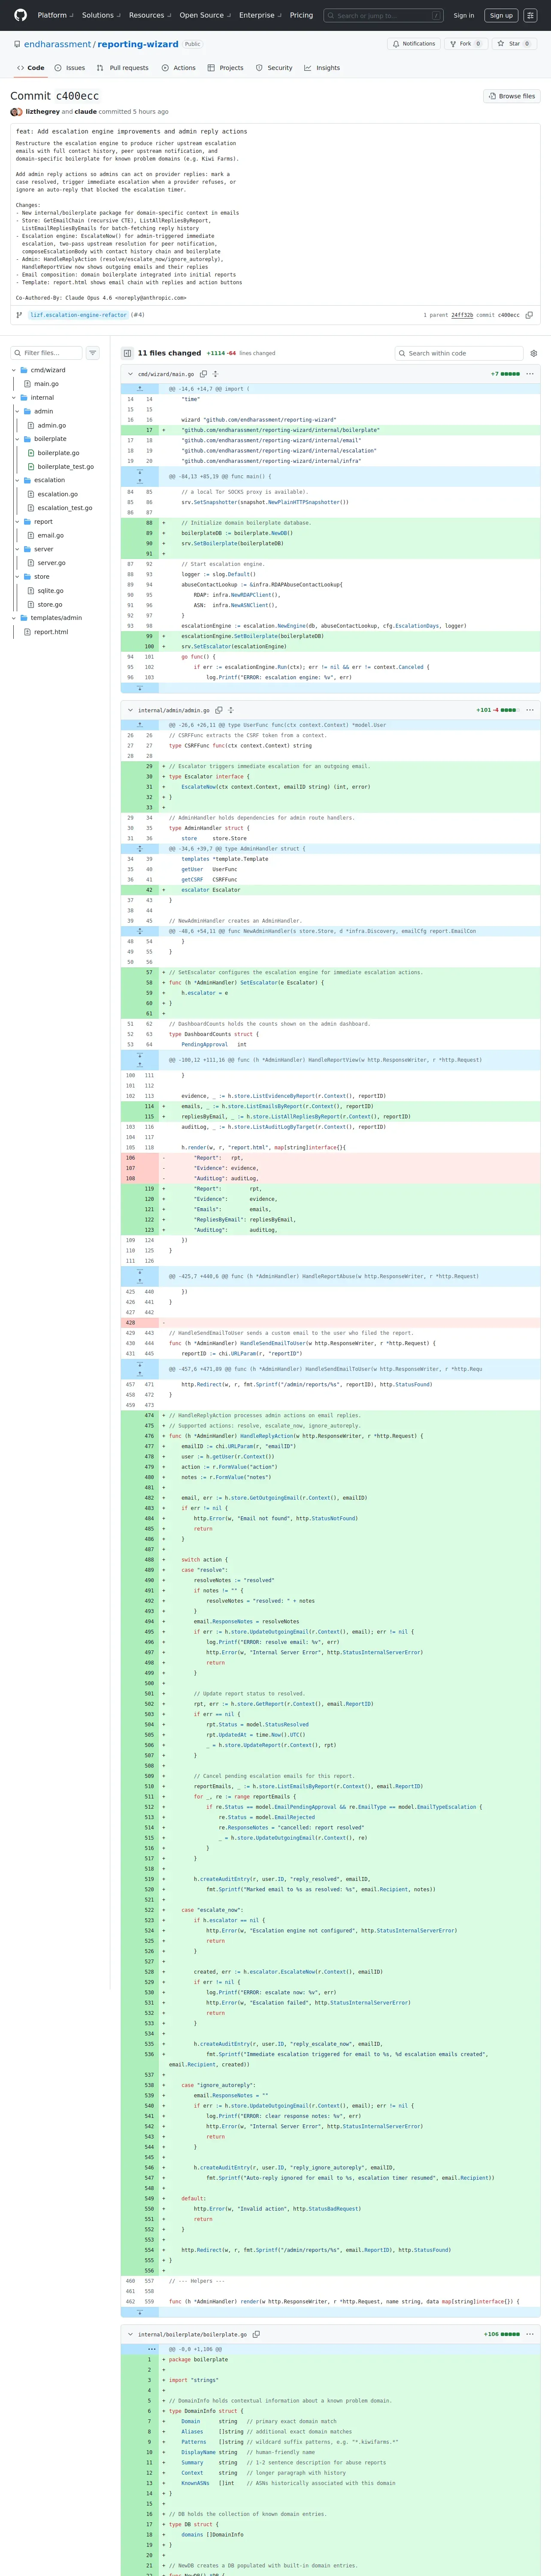Collapse the internal folder in file tree
Screen dimensions: 551x2576
pyautogui.click(x=14, y=397)
